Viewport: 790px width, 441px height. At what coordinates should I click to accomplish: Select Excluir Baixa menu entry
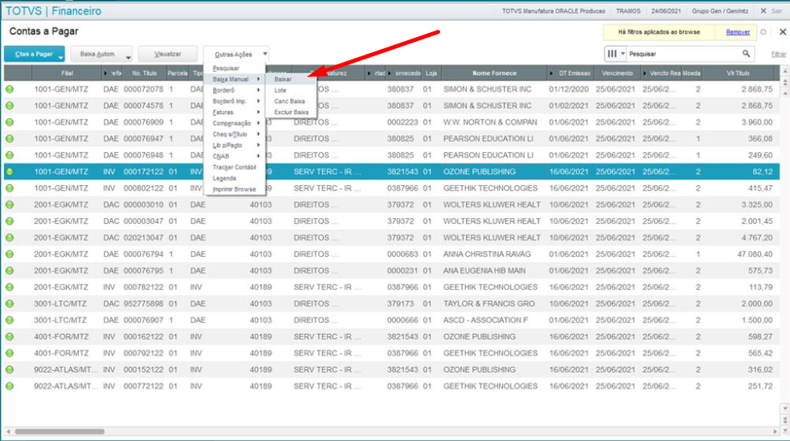[x=291, y=113]
